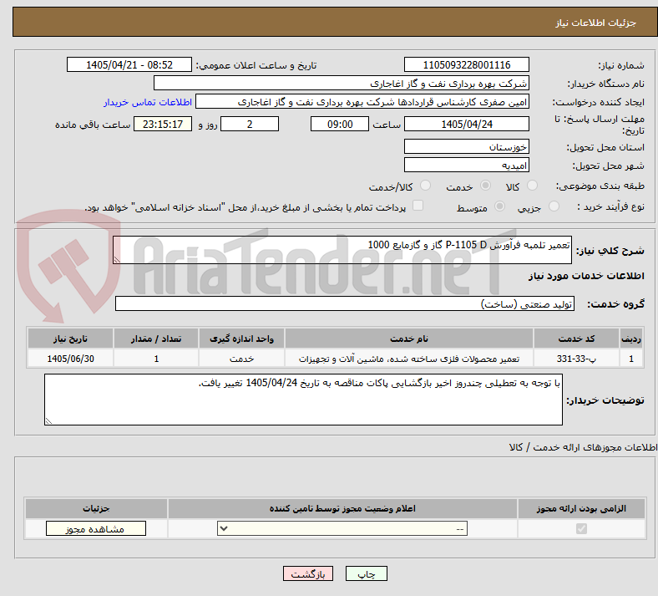Click the buyer notes text area

click(x=303, y=400)
